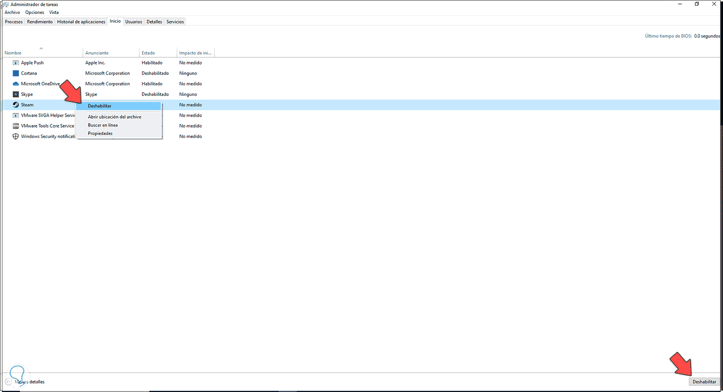Switch to the Rendimiento tab
The height and width of the screenshot is (392, 723).
pos(40,22)
